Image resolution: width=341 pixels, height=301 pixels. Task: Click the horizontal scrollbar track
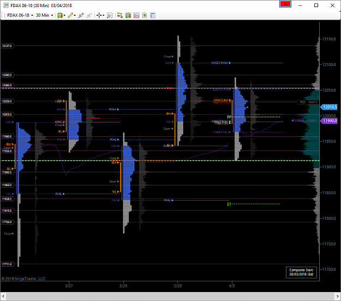point(170,296)
